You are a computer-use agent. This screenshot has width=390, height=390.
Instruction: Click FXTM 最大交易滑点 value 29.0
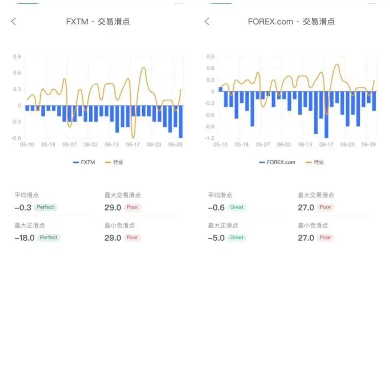coord(113,207)
